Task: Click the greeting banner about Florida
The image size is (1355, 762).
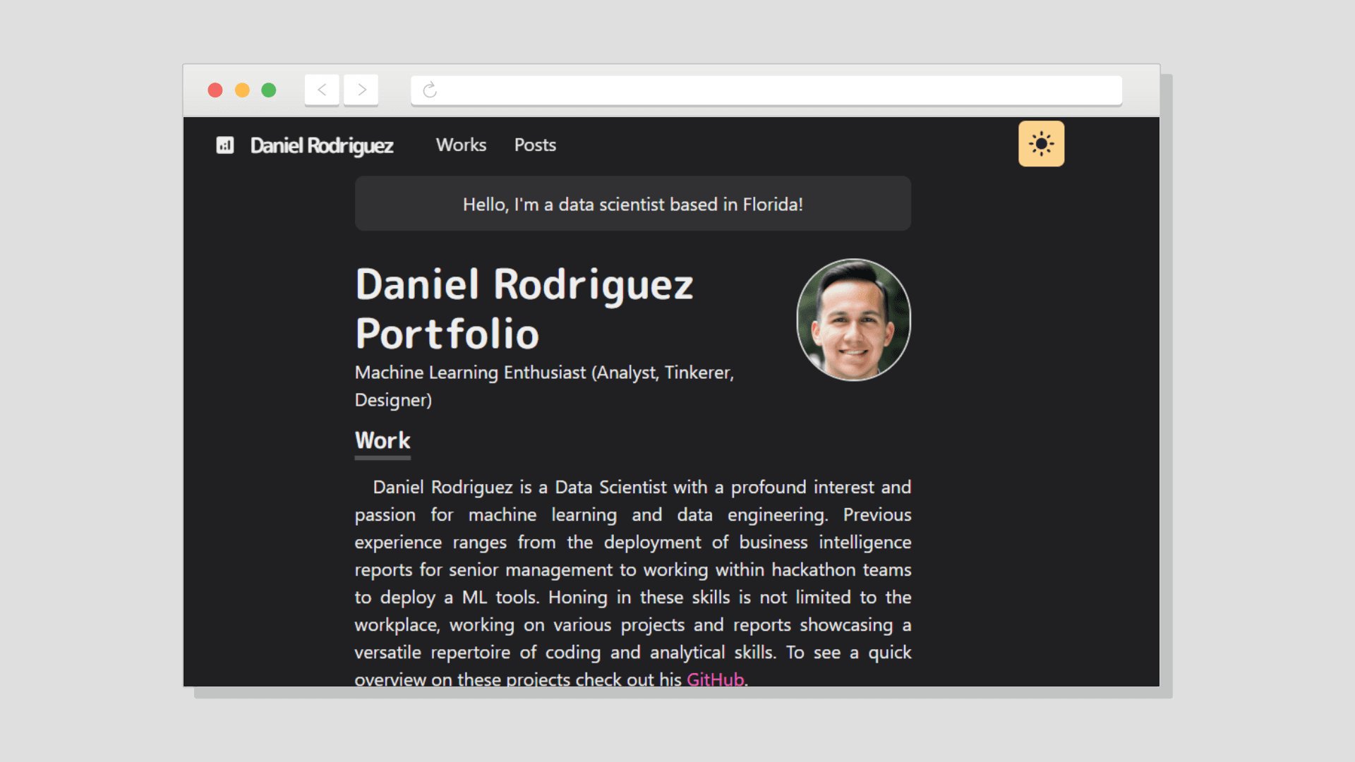Action: click(x=632, y=204)
